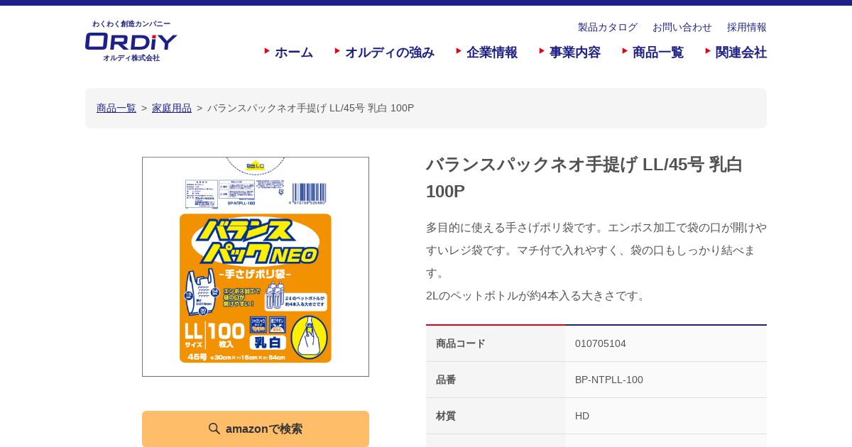Click the product title バランスパックネオ手提げ

click(584, 177)
